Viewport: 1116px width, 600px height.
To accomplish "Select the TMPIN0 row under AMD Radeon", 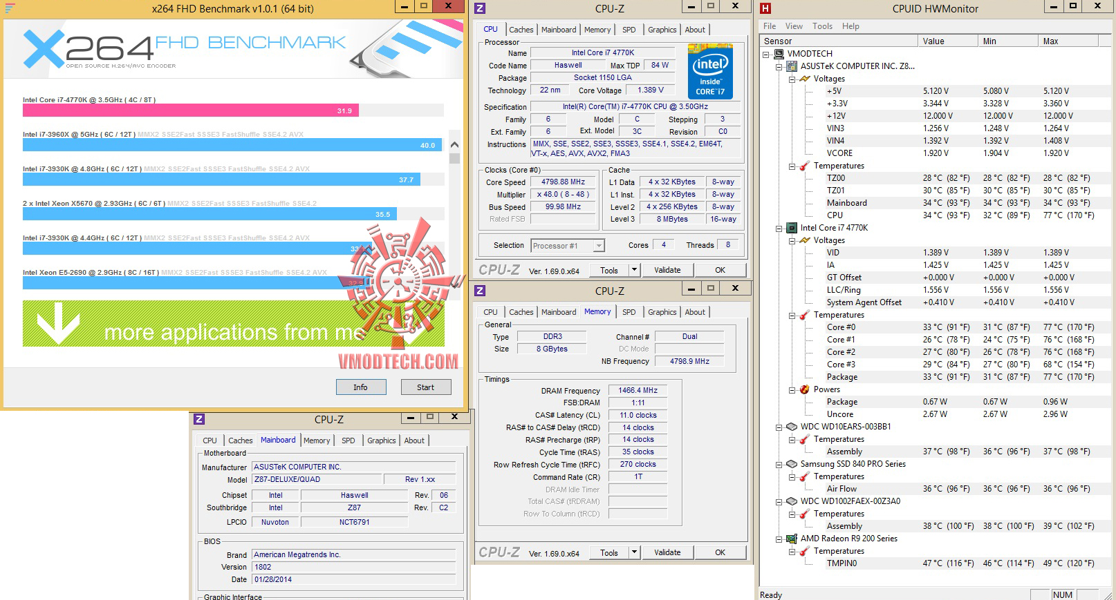I will click(936, 563).
